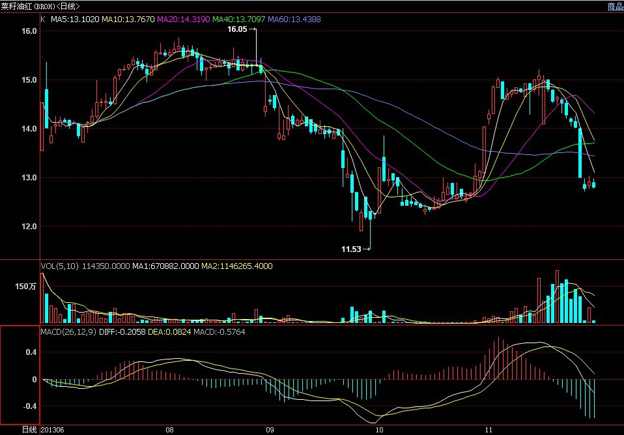
Task: Select the DIFF:-0.2058 value
Action: 122,332
